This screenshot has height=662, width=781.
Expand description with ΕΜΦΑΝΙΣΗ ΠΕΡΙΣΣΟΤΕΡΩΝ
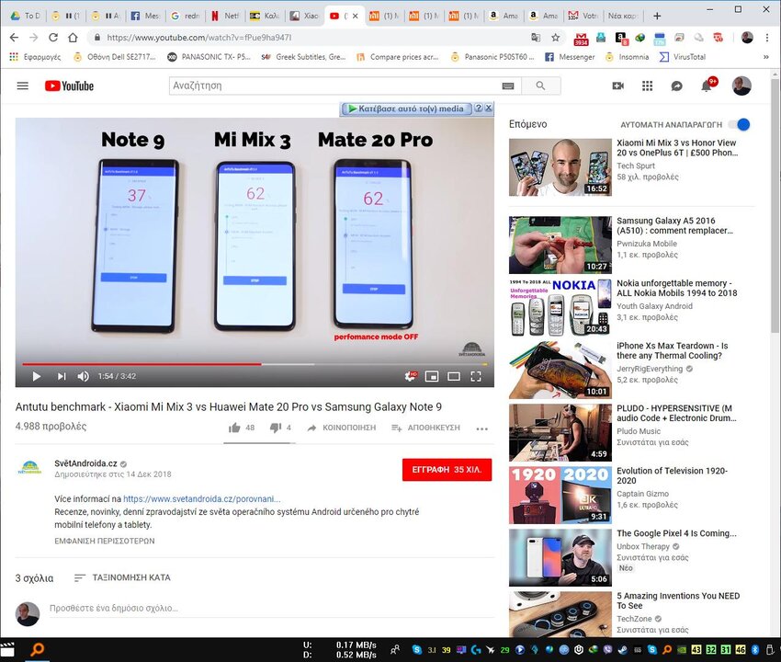coord(105,541)
